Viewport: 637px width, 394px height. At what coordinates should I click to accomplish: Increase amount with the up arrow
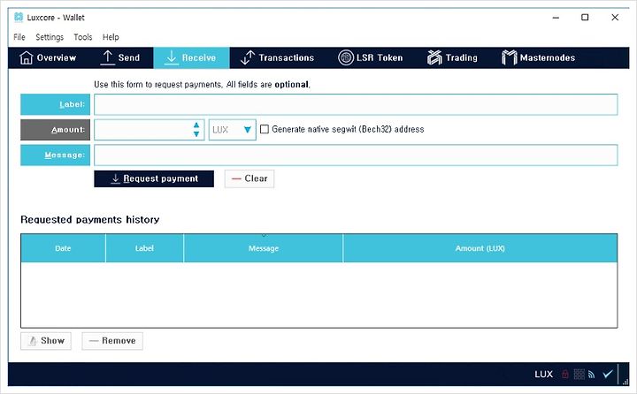point(196,125)
